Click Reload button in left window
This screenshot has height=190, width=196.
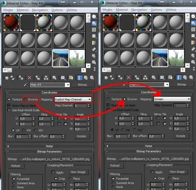pyautogui.click(x=16, y=166)
